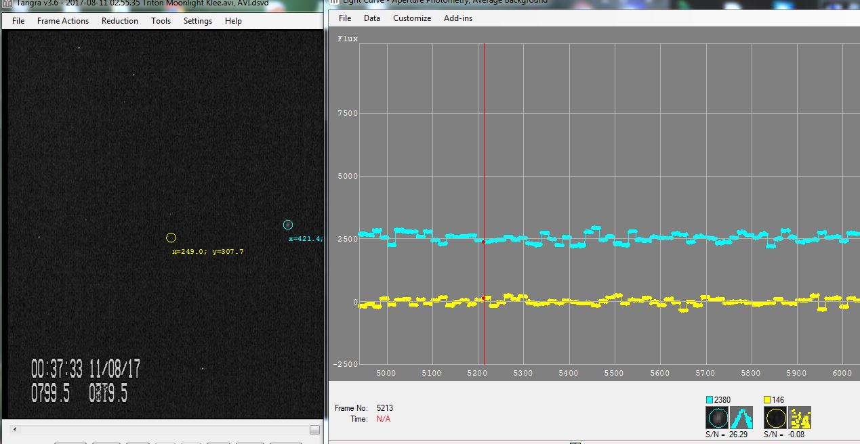Viewport: 860px width, 444px height.
Task: Open the Data menu
Action: coord(372,18)
